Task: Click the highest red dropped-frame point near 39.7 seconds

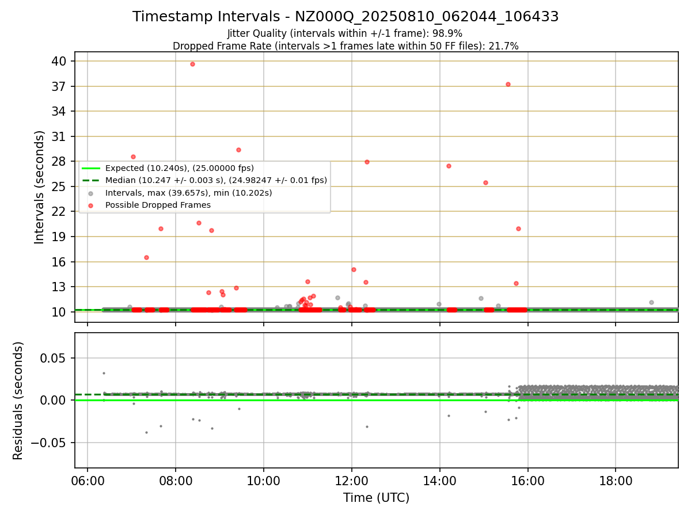Action: point(192,64)
